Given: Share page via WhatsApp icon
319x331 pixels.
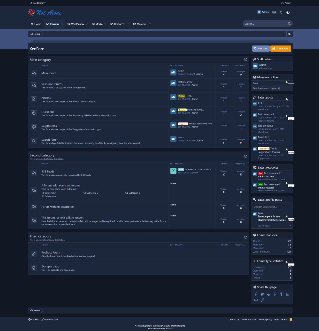Looking at the screenshot, I should pyautogui.click(x=288, y=294).
